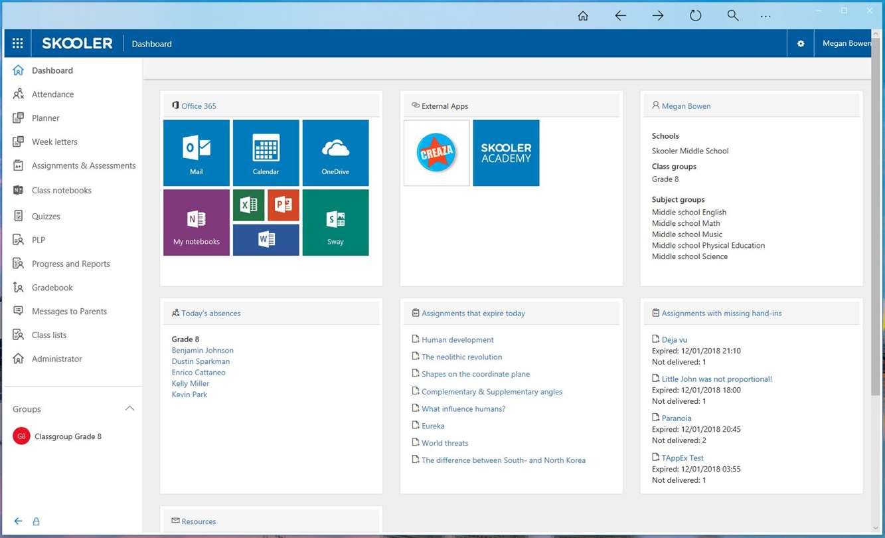Open the G8 Classgroup Grade 8 badge
The height and width of the screenshot is (538, 885).
coord(21,436)
